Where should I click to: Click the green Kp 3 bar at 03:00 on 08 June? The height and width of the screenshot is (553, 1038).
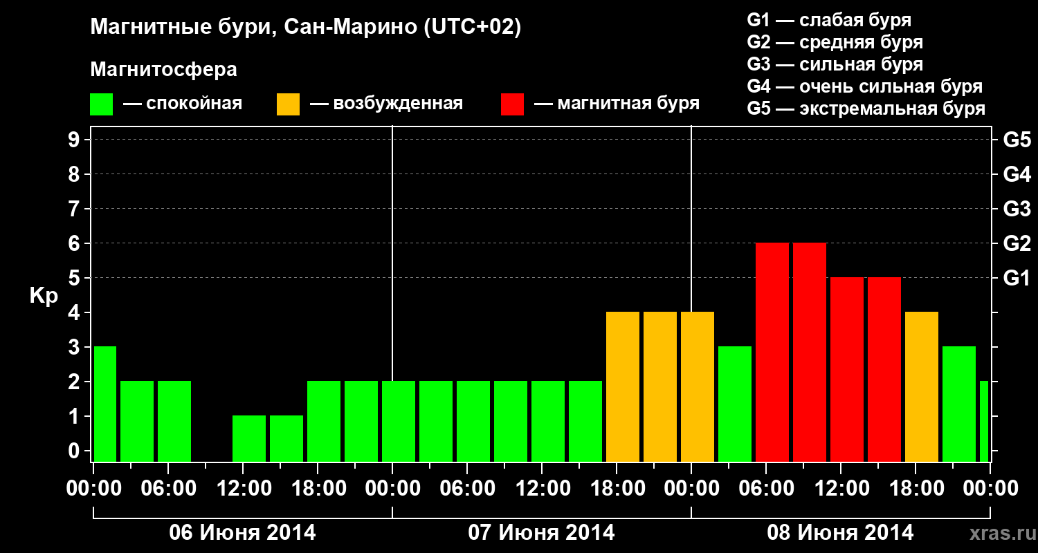(x=735, y=404)
